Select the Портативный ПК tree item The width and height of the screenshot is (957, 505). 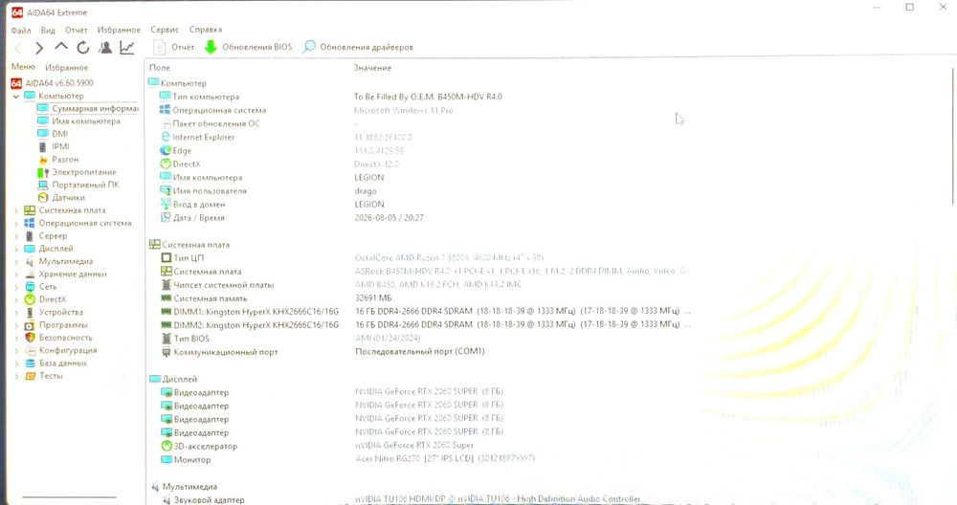(x=78, y=185)
